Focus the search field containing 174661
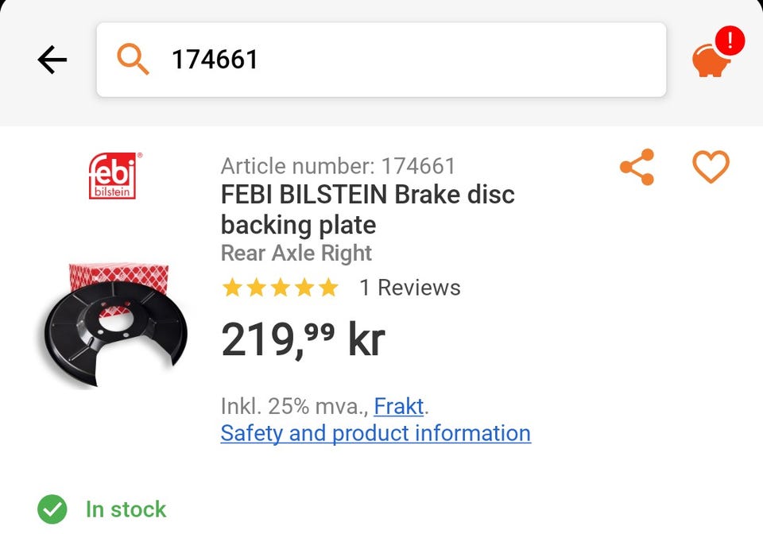Viewport: 763px width, 534px height. [x=381, y=60]
